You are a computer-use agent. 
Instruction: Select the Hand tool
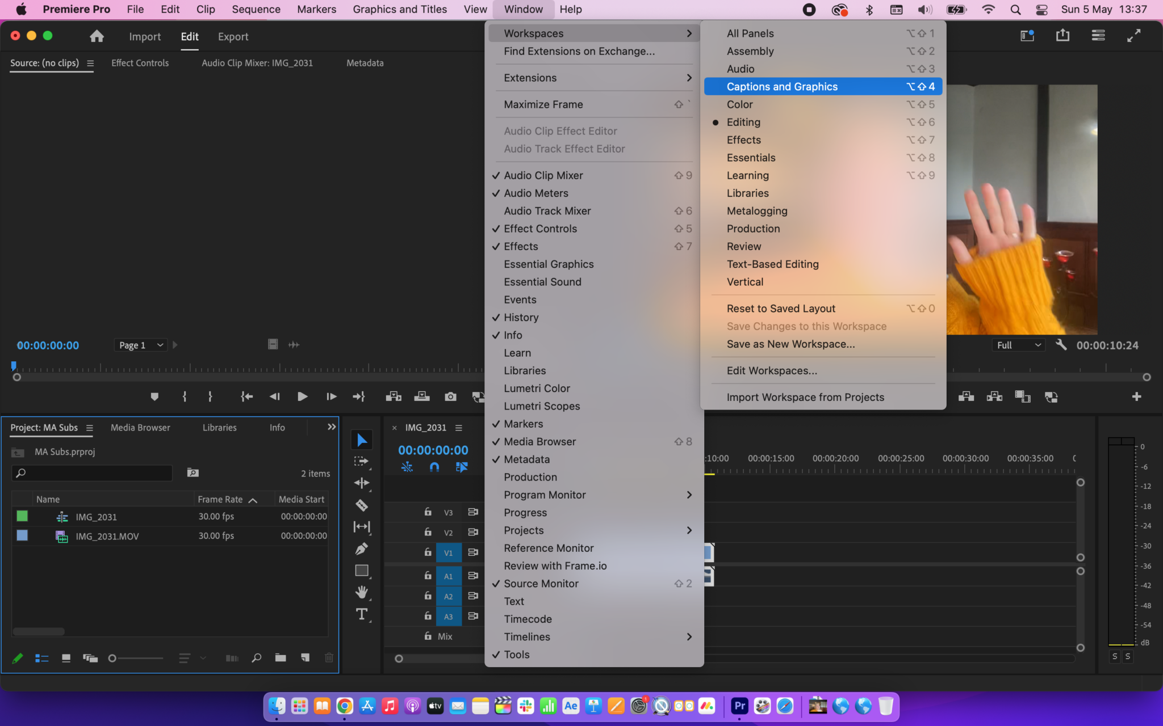click(362, 592)
